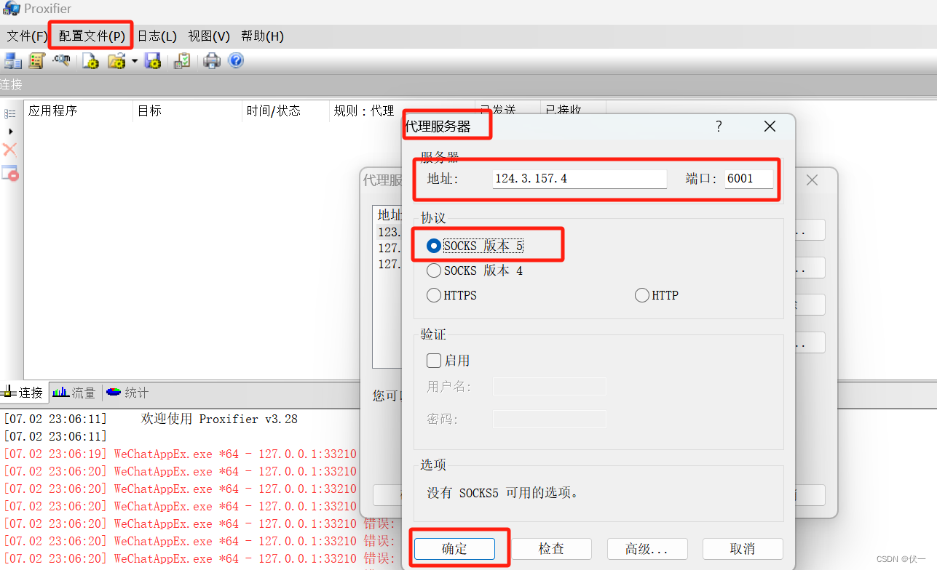Image resolution: width=937 pixels, height=570 pixels.
Task: Click the 没有 SOCKS5 可用的选项 text
Action: point(503,493)
